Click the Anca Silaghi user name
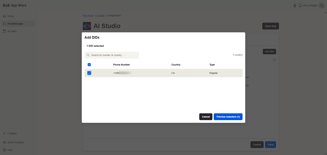 pos(310,5)
